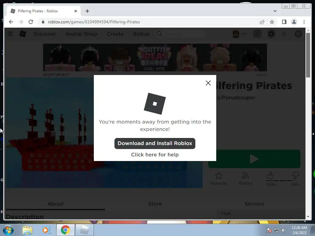The image size is (315, 236).
Task: Like the game with thumbs up
Action: (270, 176)
